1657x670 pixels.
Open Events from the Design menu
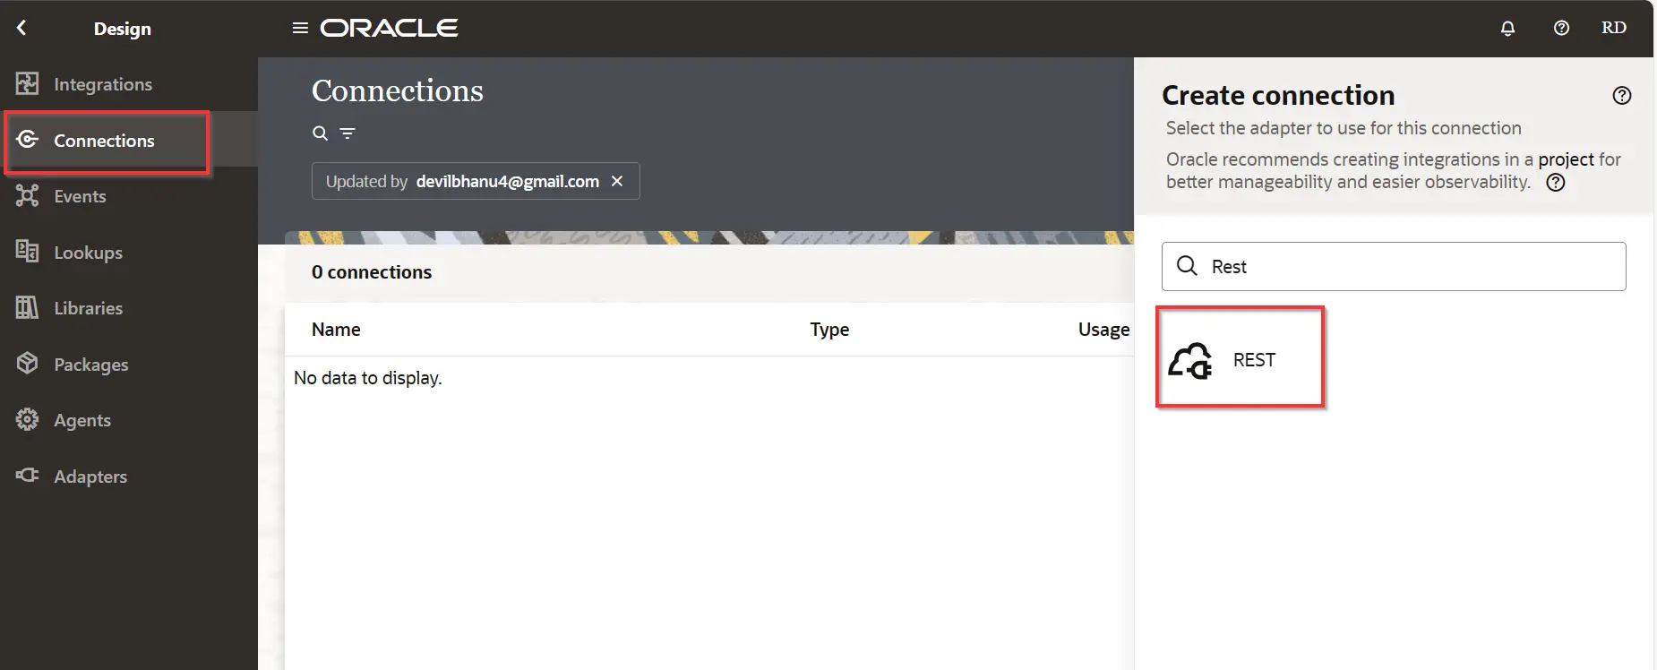coord(80,196)
